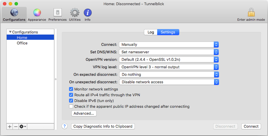Click the blue question mark help button
268x136 pixels.
(64, 126)
